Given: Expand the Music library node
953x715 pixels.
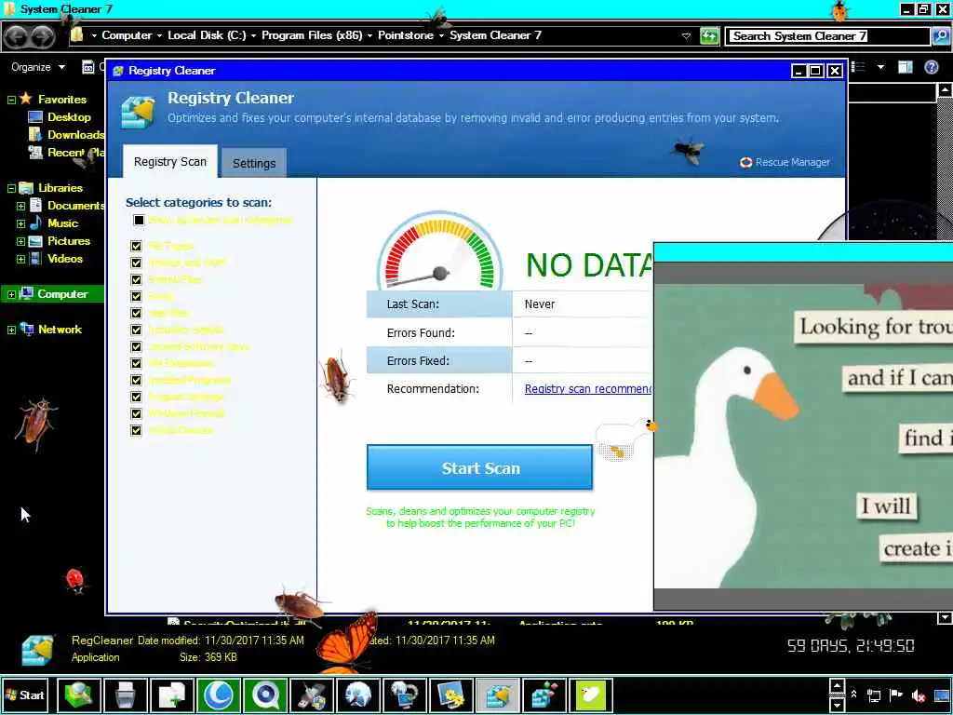Looking at the screenshot, I should pyautogui.click(x=20, y=223).
